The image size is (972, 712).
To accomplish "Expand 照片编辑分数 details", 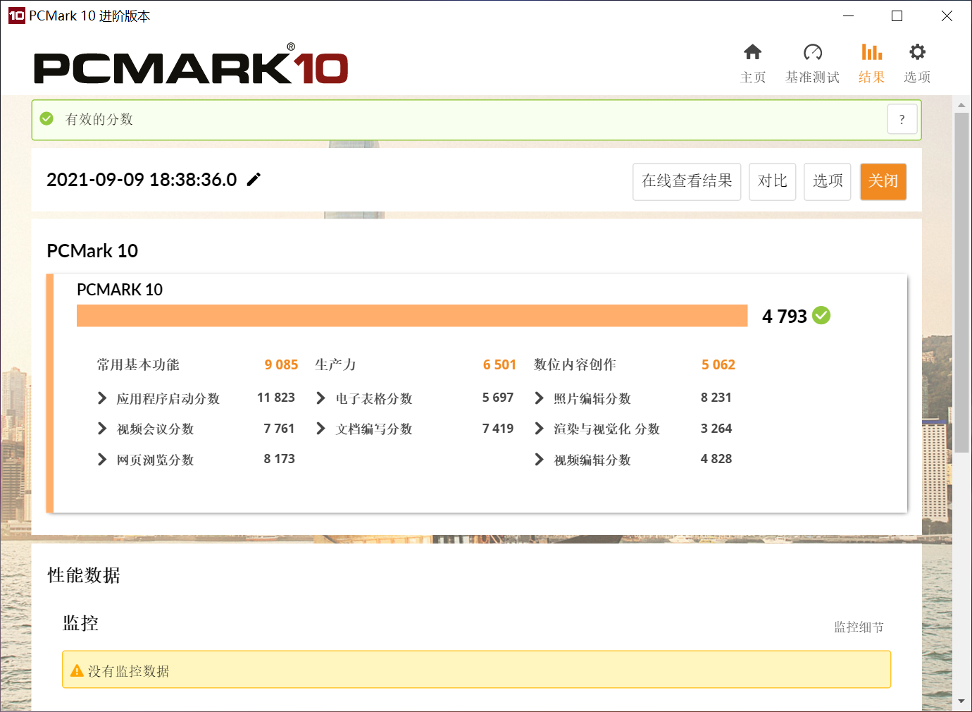I will (539, 398).
